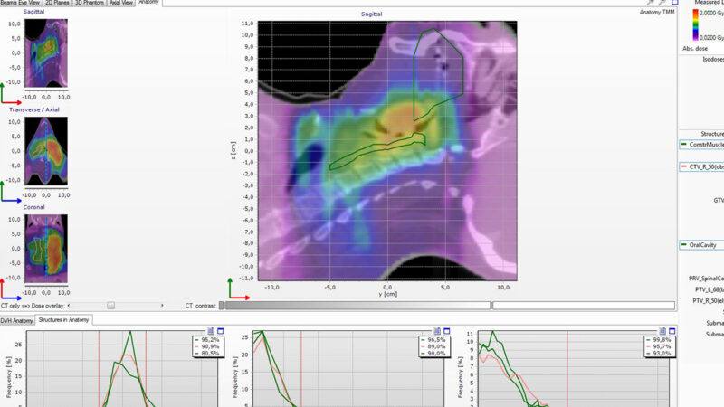
Task: Click the table icon on the first histogram
Action: 209,330
